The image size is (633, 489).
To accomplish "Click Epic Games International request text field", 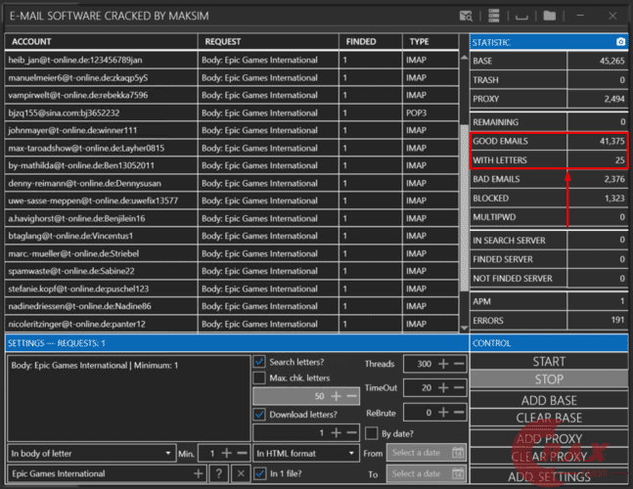I will (x=101, y=473).
